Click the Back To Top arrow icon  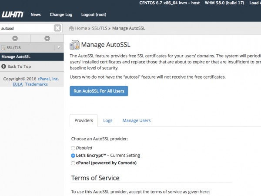click(3, 66)
